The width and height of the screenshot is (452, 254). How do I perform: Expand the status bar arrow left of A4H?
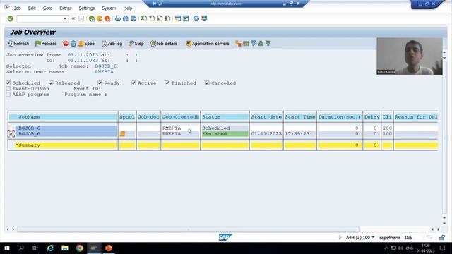point(340,238)
